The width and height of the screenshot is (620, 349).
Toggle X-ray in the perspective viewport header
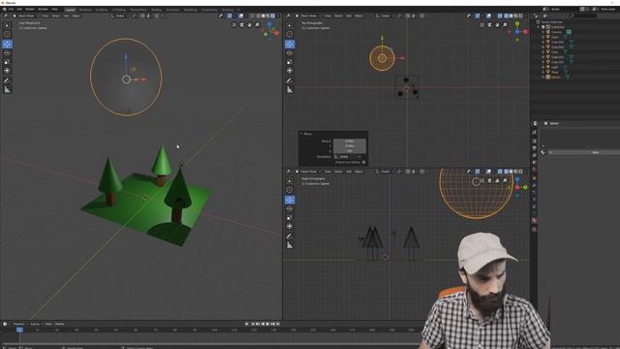pyautogui.click(x=252, y=16)
